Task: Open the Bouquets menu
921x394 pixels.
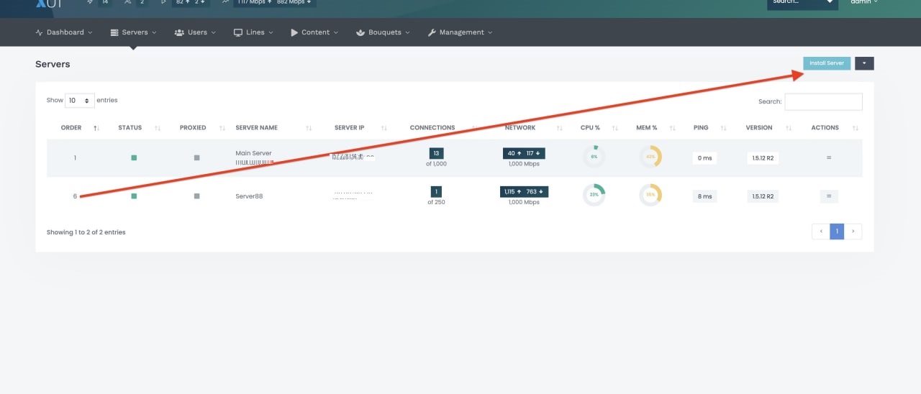Action: pos(384,32)
